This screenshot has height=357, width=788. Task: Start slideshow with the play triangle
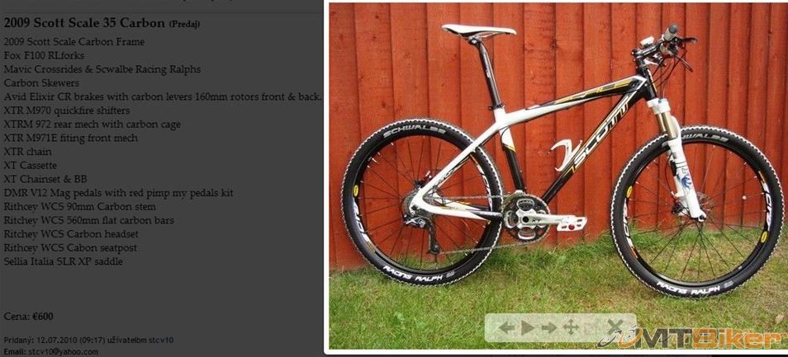click(x=527, y=328)
